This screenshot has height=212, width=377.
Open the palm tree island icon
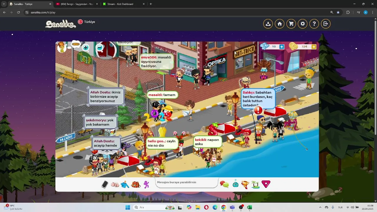coord(255,184)
